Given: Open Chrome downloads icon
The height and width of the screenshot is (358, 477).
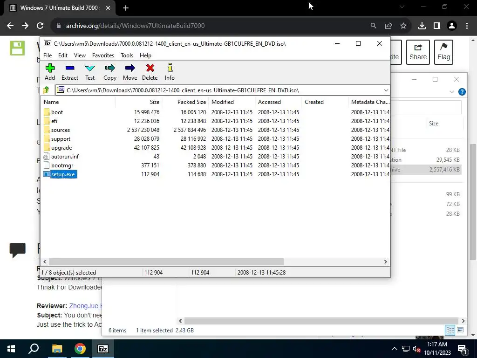Looking at the screenshot, I should [x=422, y=26].
